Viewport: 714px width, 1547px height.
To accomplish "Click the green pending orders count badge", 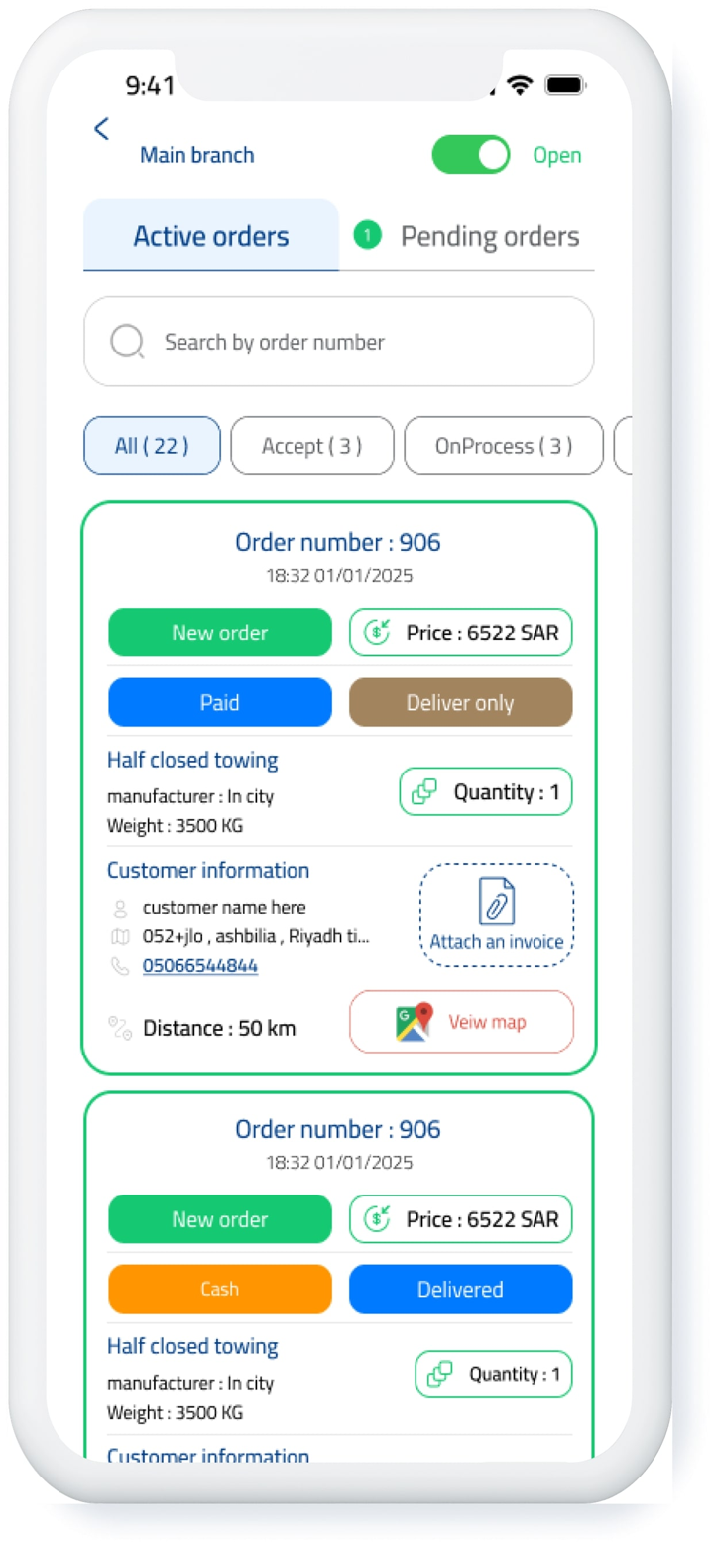I will click(366, 236).
